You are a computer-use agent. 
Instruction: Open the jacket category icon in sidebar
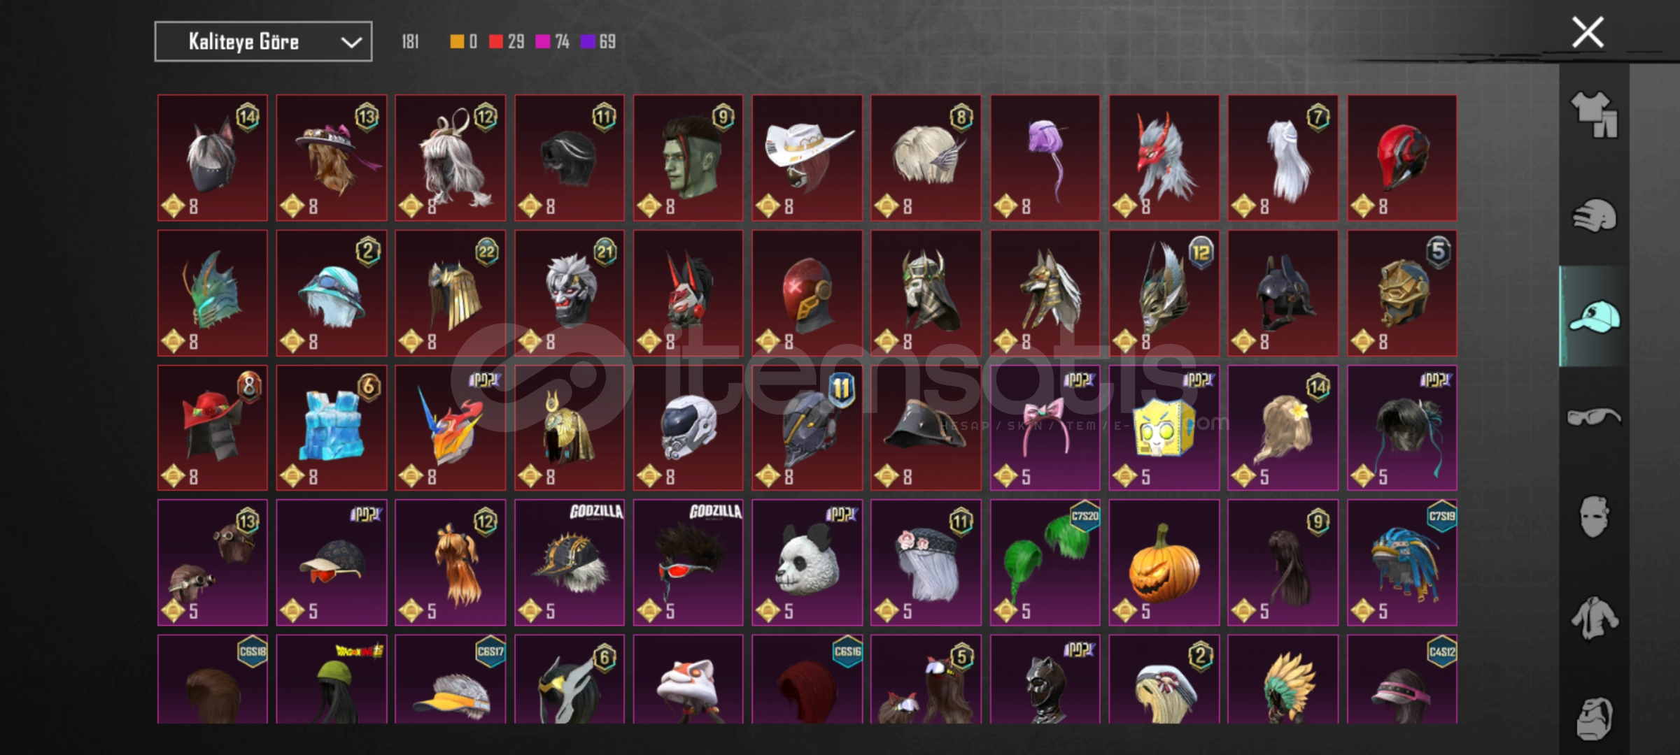click(x=1594, y=618)
